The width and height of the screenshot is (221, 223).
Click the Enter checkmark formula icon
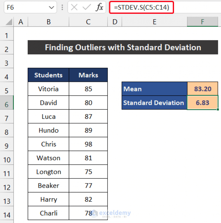tap(87, 7)
